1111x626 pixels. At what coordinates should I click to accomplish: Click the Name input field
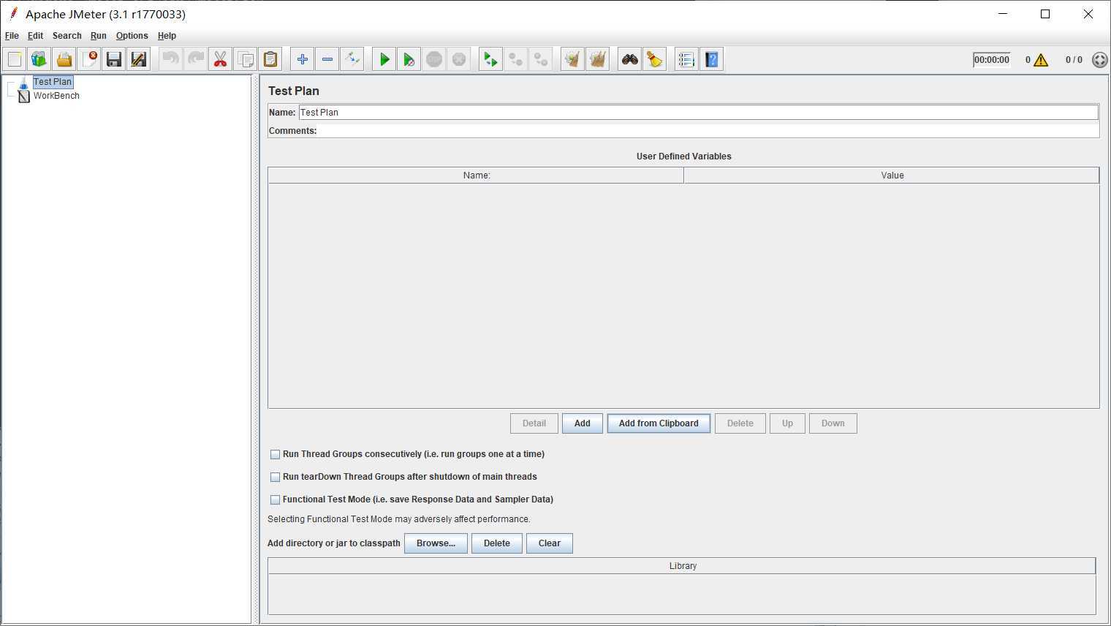click(698, 113)
